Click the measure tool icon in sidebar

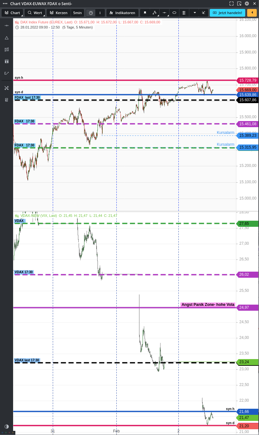pyautogui.click(x=6, y=49)
